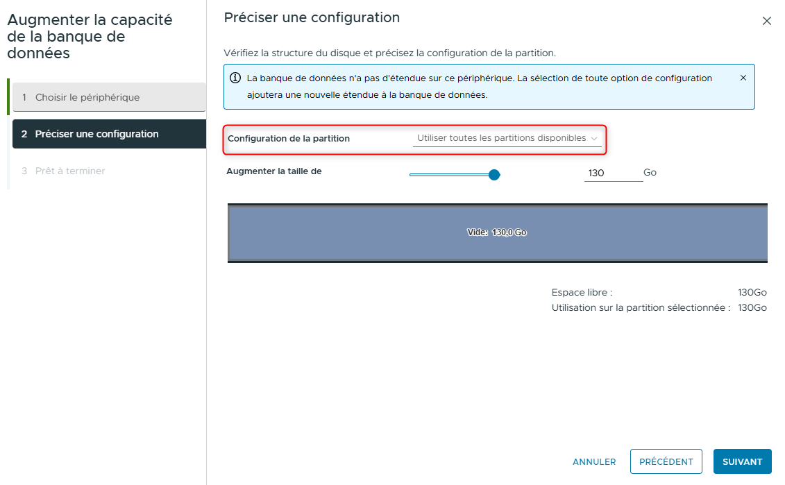Click the 'Augmenter la taille de' slider handle
The width and height of the screenshot is (785, 485).
coord(493,174)
